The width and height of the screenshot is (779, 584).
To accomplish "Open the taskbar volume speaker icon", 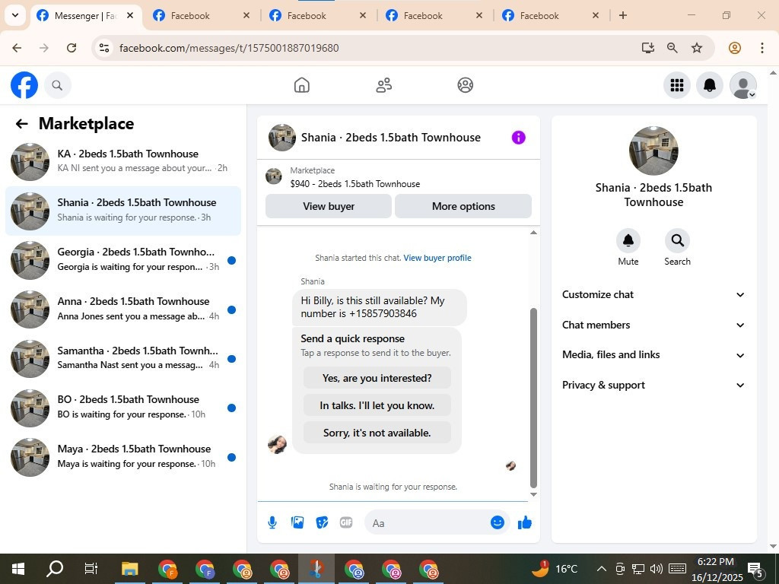I will pyautogui.click(x=656, y=569).
